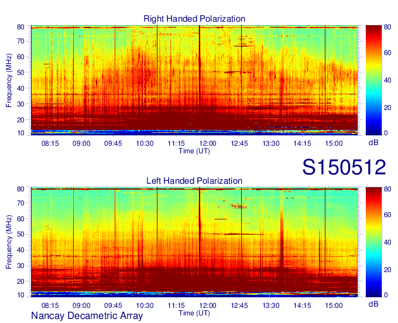Image resolution: width=398 pixels, height=323 pixels.
Task: Click the 80 dB label on the top color bar
Action: tap(387, 27)
